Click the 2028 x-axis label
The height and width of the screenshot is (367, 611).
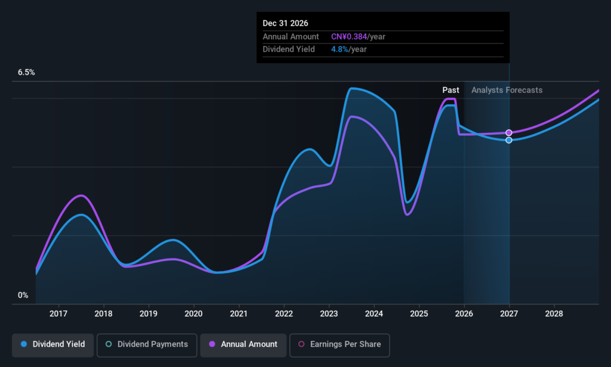554,313
